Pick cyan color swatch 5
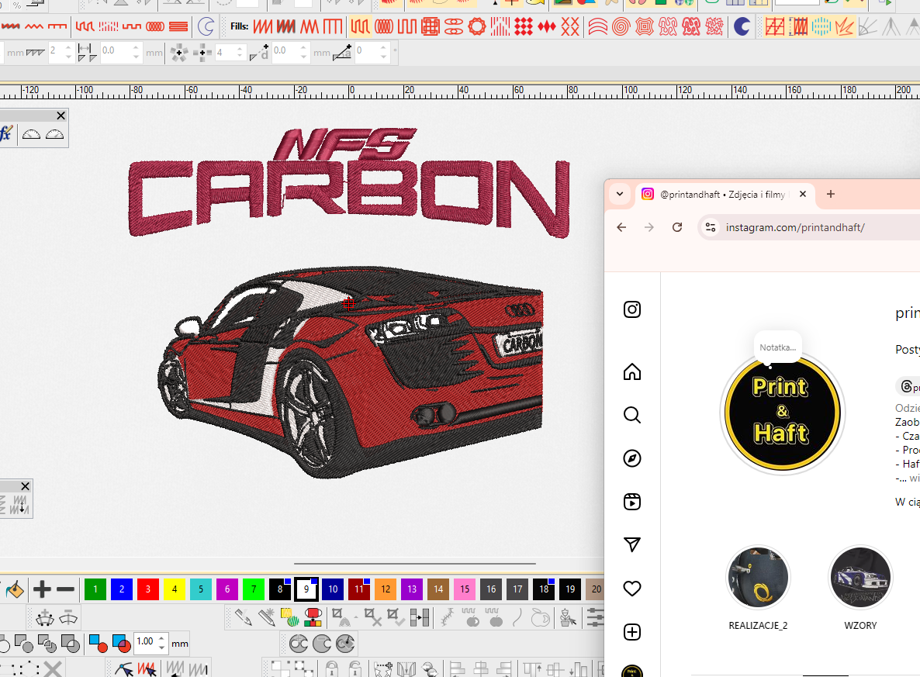 (201, 589)
